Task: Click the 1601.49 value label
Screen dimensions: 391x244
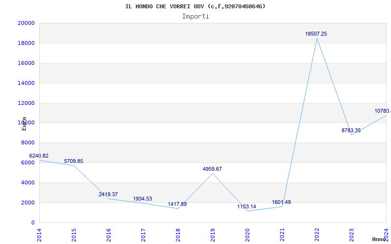Action: coord(282,202)
